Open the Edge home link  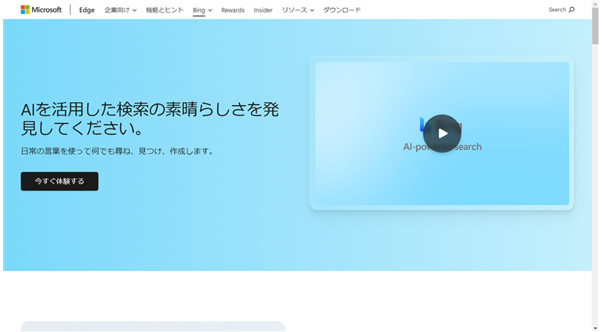(87, 10)
